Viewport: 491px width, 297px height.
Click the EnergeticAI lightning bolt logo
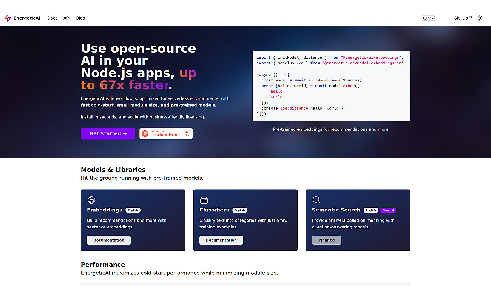point(8,18)
